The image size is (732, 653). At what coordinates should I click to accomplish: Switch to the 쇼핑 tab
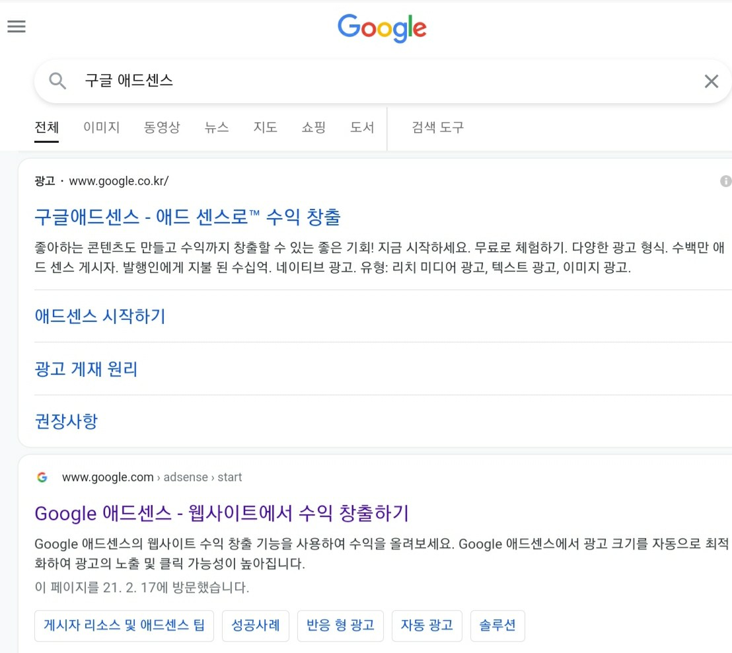click(x=314, y=127)
